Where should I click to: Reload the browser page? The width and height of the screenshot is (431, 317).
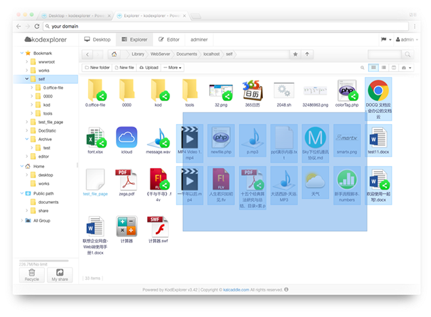37,26
